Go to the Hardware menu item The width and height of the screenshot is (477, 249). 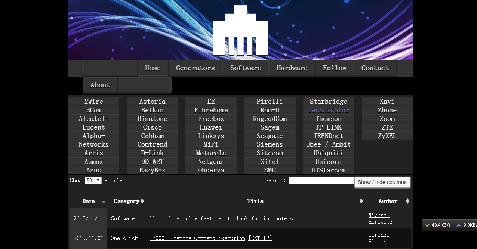coord(292,68)
